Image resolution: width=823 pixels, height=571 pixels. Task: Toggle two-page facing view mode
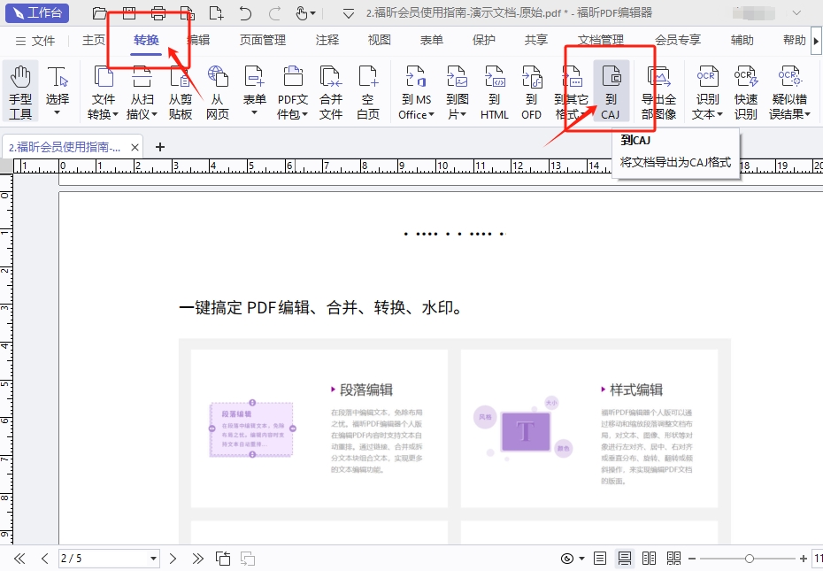649,559
